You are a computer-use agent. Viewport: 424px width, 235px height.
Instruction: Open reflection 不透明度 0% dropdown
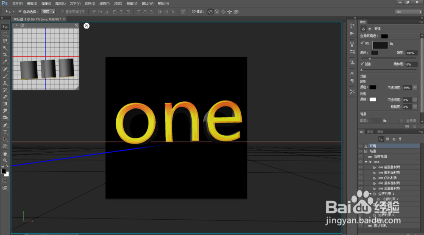tap(415, 100)
